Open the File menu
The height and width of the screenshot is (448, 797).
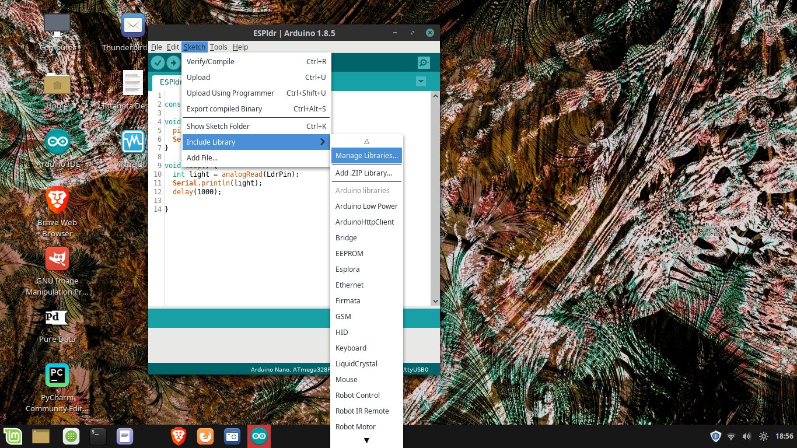(156, 47)
